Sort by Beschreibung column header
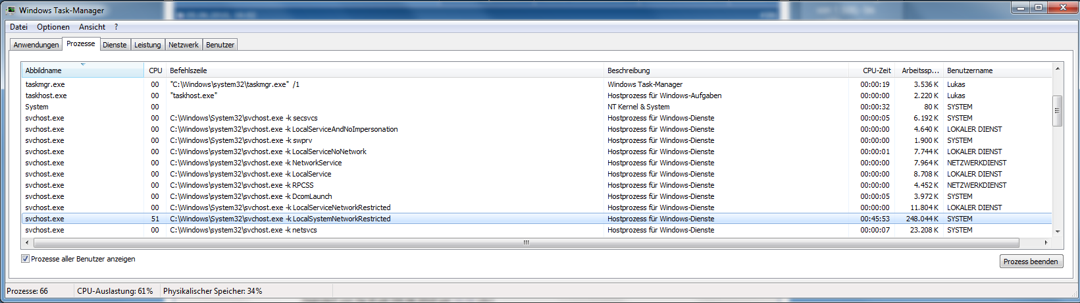The image size is (1080, 303). pyautogui.click(x=727, y=70)
